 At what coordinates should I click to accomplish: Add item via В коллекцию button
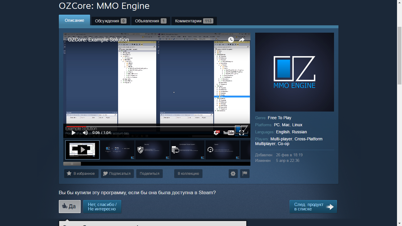188,174
